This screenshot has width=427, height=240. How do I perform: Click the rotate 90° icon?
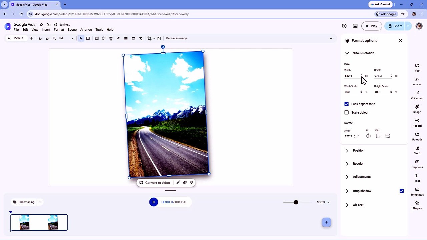[368, 136]
